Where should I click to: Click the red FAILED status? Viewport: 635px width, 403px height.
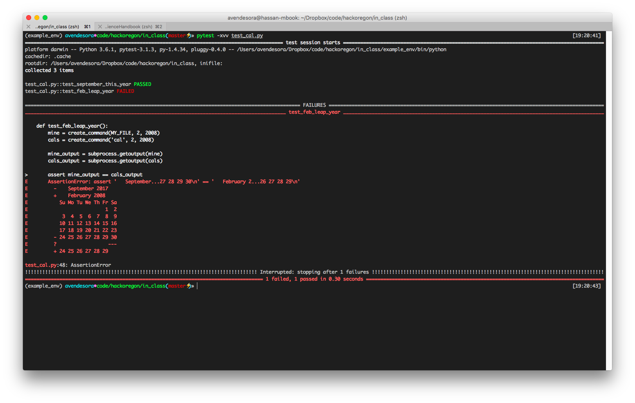pyautogui.click(x=125, y=91)
